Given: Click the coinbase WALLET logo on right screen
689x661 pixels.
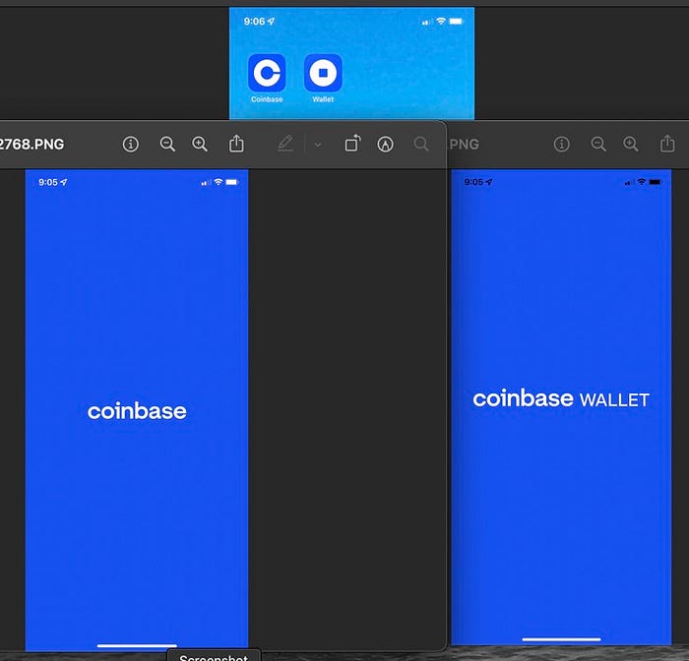Looking at the screenshot, I should 561,398.
